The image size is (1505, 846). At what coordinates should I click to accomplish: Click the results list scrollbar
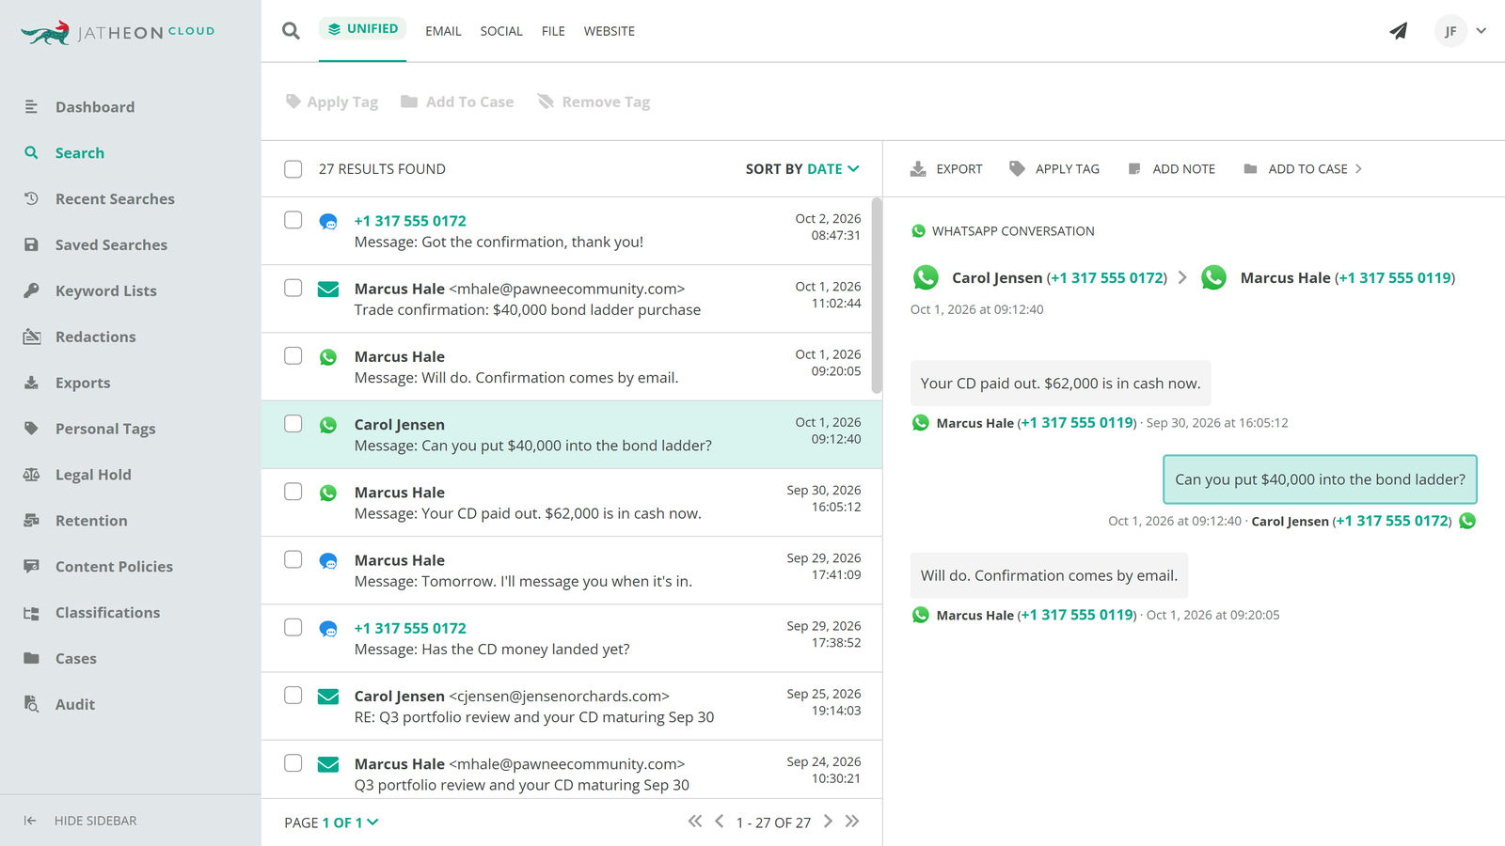[x=877, y=295]
